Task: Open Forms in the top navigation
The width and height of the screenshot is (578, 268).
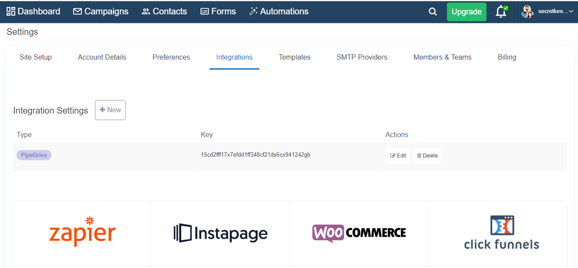Action: [218, 12]
